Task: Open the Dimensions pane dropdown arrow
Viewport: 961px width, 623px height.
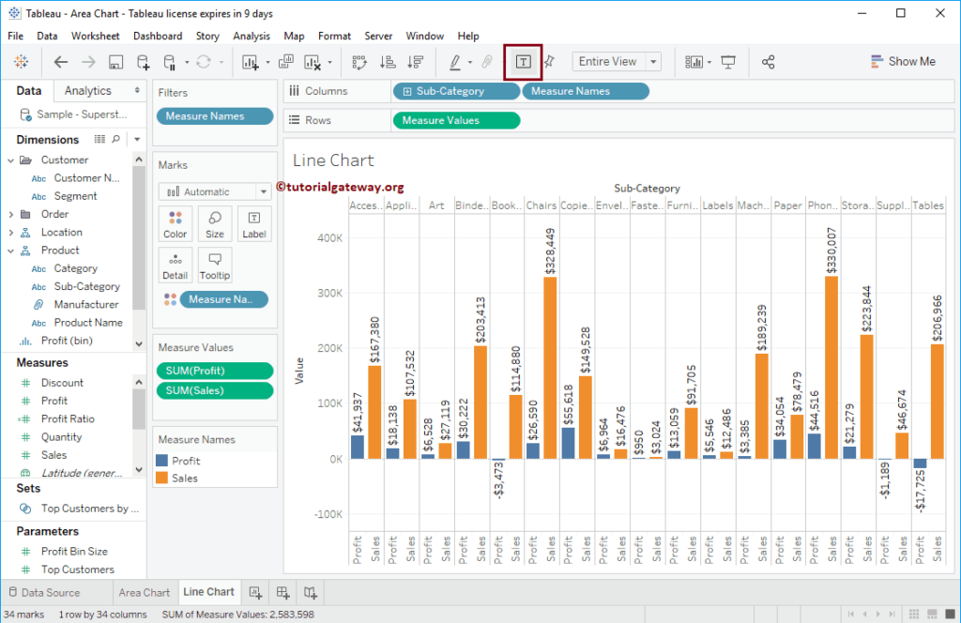Action: (x=137, y=140)
